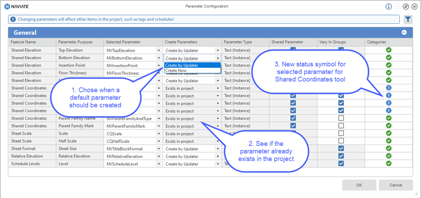Viewport: 421px width, 198px height.
Task: Click Categories check icon for Relative Elevation row
Action: click(388, 155)
